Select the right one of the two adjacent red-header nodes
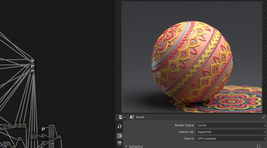 coord(36,136)
